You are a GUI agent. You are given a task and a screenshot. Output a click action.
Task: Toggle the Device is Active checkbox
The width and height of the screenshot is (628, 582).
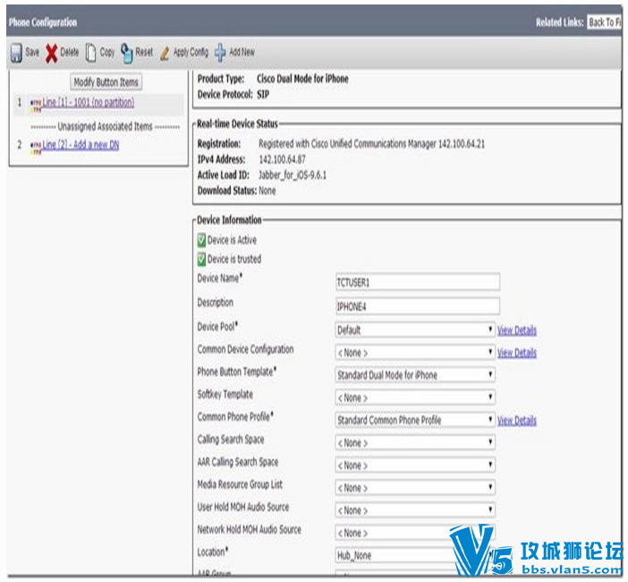[201, 241]
